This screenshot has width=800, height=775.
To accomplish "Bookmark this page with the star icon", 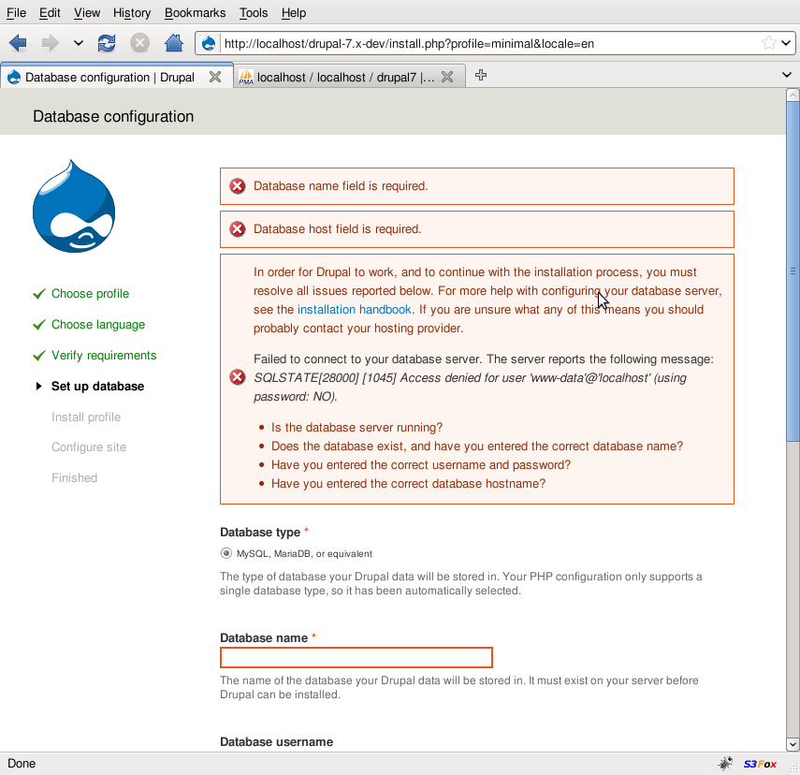I will 768,43.
